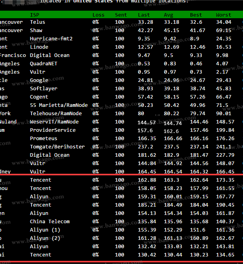Select the Softlayer ISP entry
Image resolution: width=243 pixels, height=264 pixels.
point(44,89)
